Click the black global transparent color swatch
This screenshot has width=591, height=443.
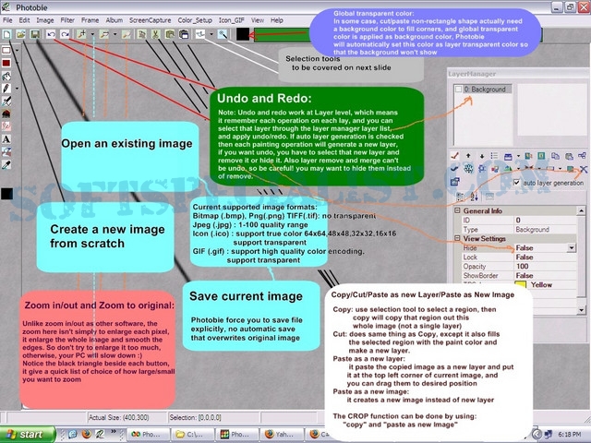(x=243, y=34)
